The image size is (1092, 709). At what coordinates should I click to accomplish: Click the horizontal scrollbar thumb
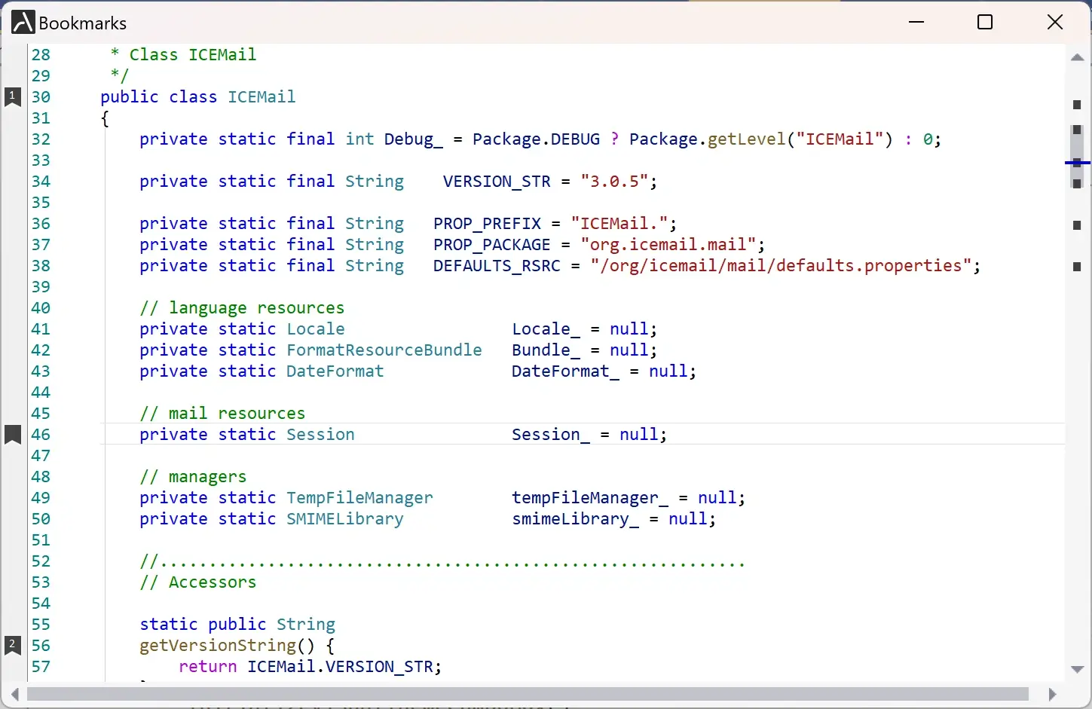(x=528, y=694)
